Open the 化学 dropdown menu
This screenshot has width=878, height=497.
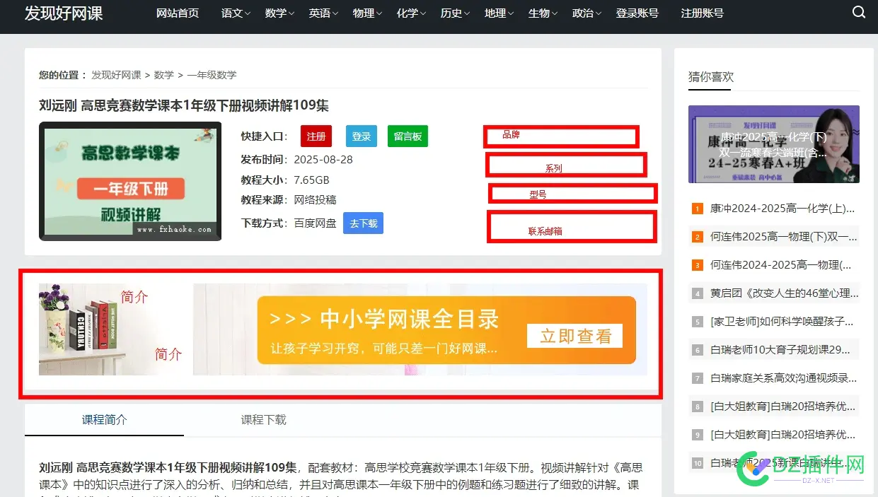click(408, 12)
